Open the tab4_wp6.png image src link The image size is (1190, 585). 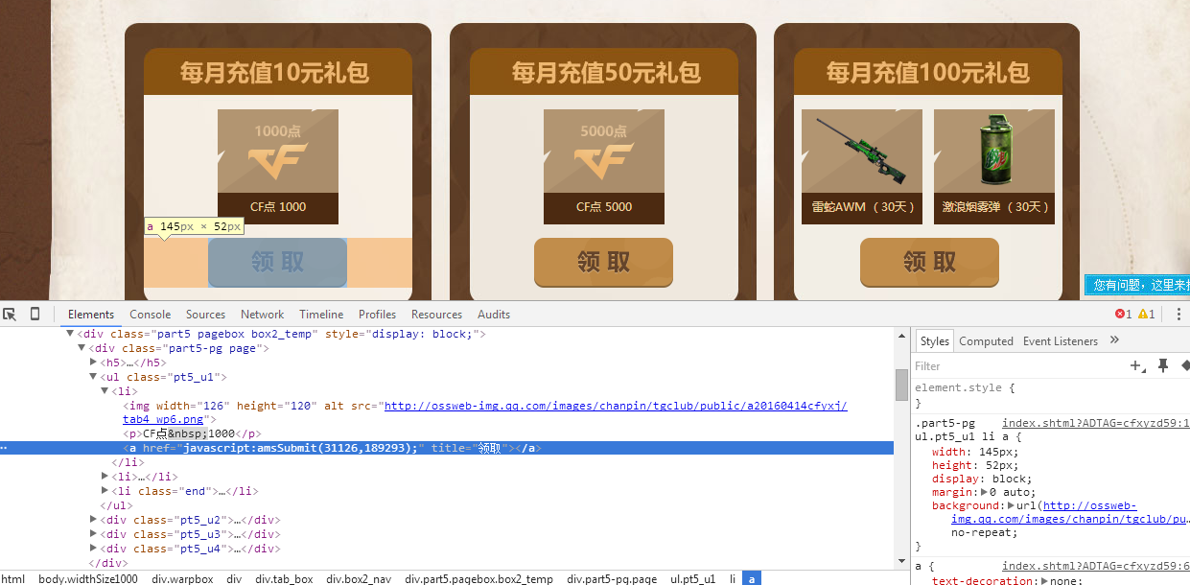(485, 412)
